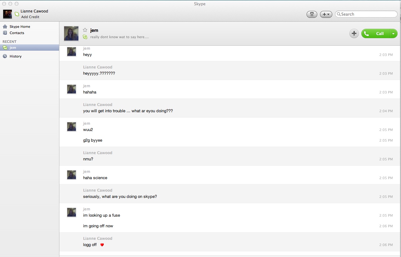Screen dimensions: 401x257
Task: Open the dial pad phone icon
Action: (x=312, y=14)
